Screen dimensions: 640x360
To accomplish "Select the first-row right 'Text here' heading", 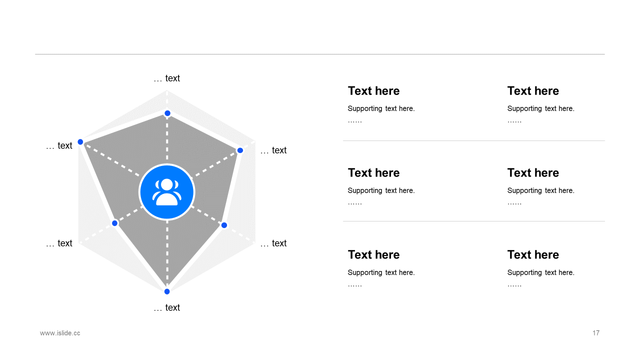I will tap(533, 91).
